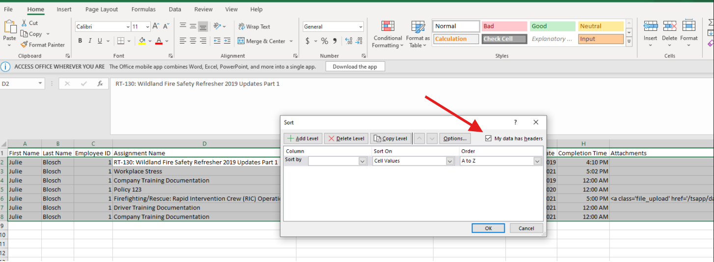Viewport: 714px width, 262px height.
Task: Switch to the Page Layout tab
Action: coord(102,9)
